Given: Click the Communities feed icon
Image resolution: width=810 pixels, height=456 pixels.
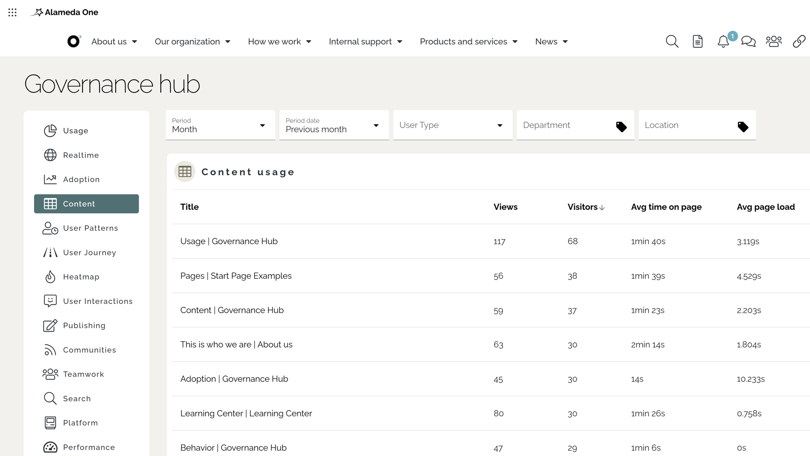Looking at the screenshot, I should click(50, 350).
